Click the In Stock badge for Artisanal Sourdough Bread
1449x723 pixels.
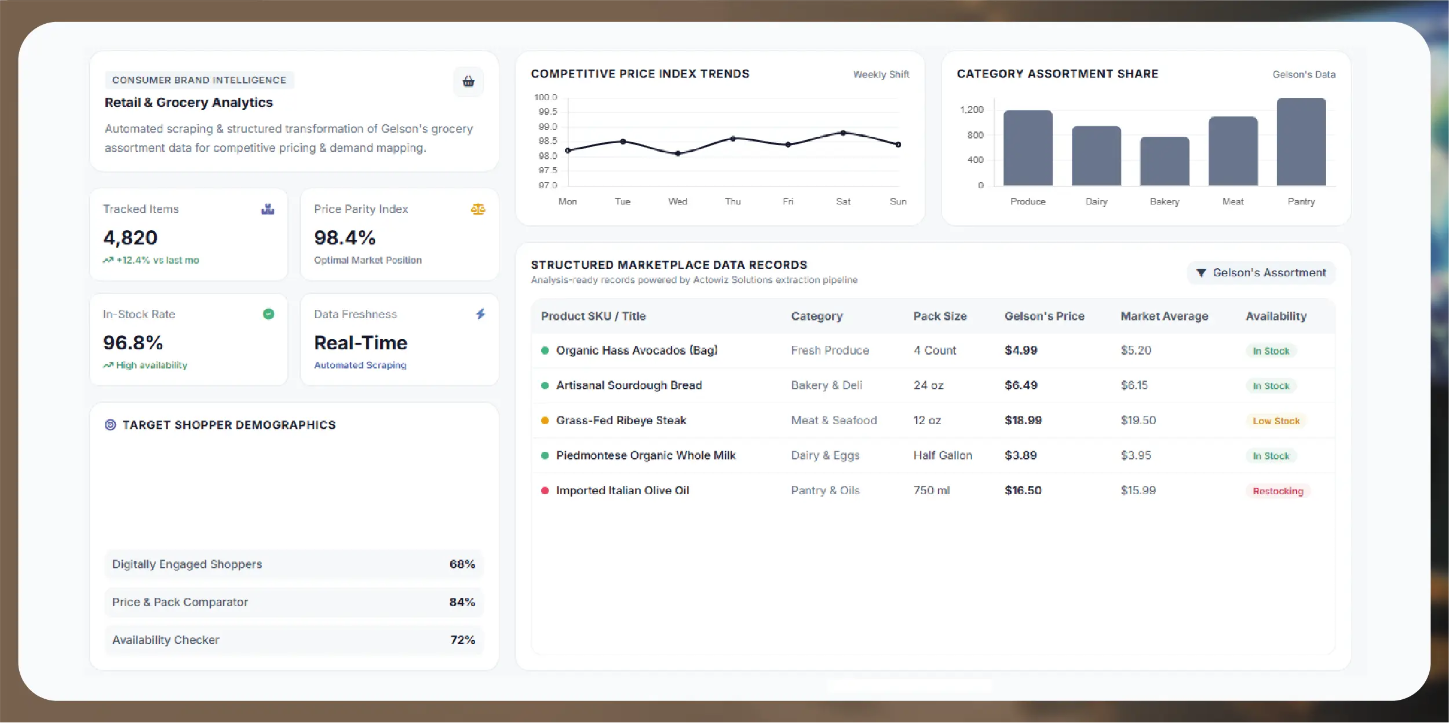coord(1271,386)
